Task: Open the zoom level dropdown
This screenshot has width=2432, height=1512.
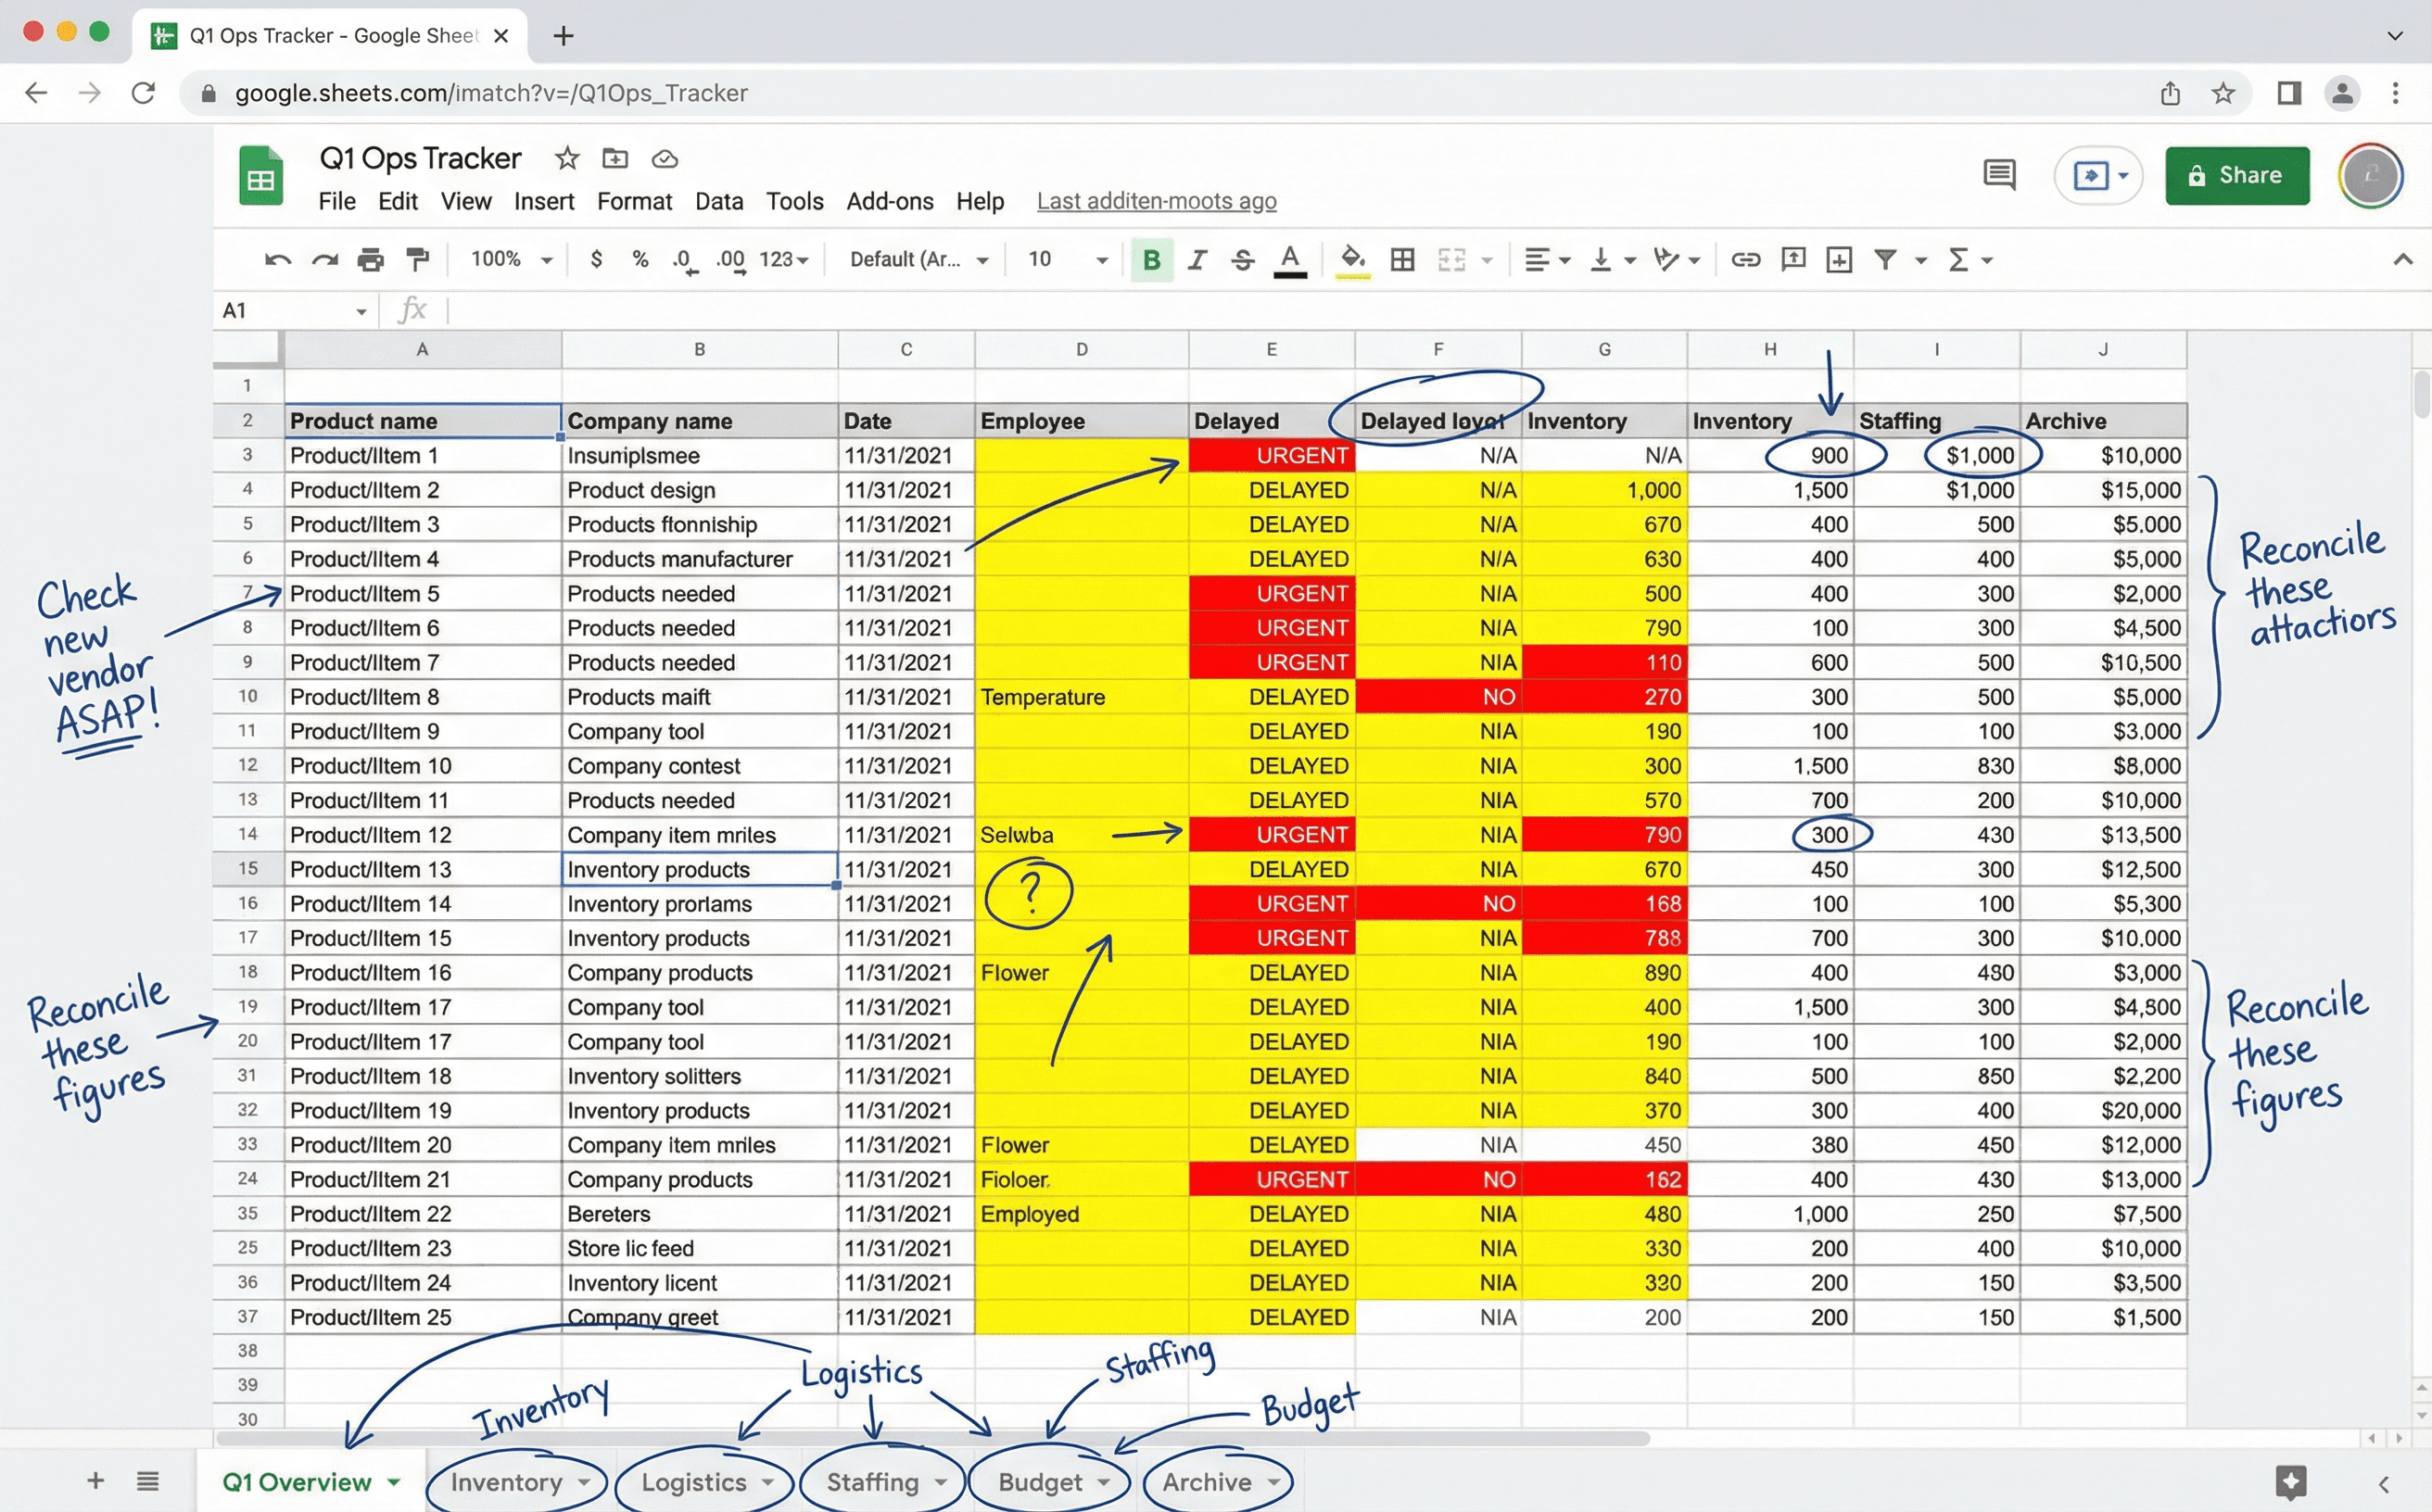Action: 510,259
